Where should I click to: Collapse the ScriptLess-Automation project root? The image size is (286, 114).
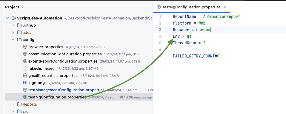(x=7, y=18)
